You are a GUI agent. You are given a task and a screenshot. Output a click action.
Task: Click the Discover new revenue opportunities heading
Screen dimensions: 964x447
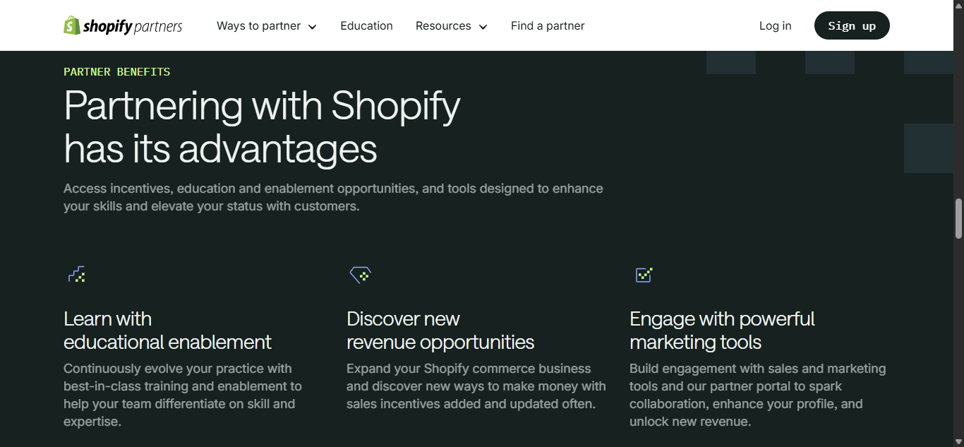coord(440,330)
